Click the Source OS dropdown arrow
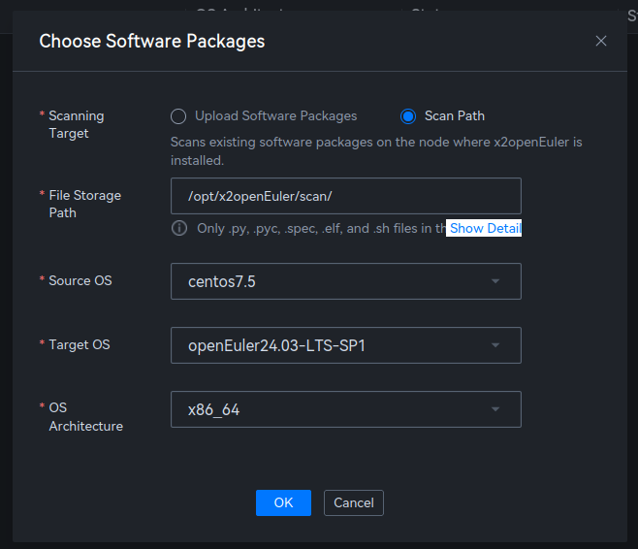 click(495, 281)
